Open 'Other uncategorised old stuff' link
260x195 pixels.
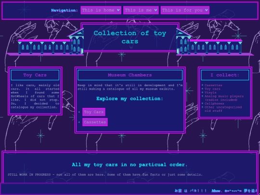click(223, 109)
